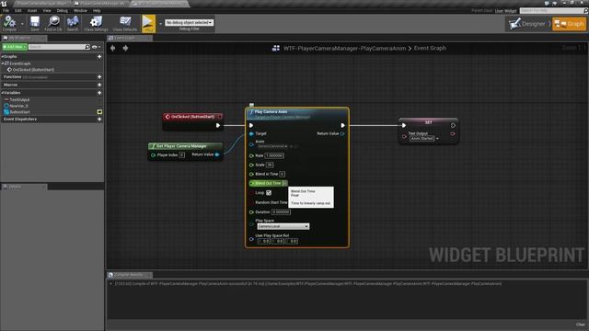Click the Play Camera Anim node title
The width and height of the screenshot is (589, 331).
tap(271, 112)
